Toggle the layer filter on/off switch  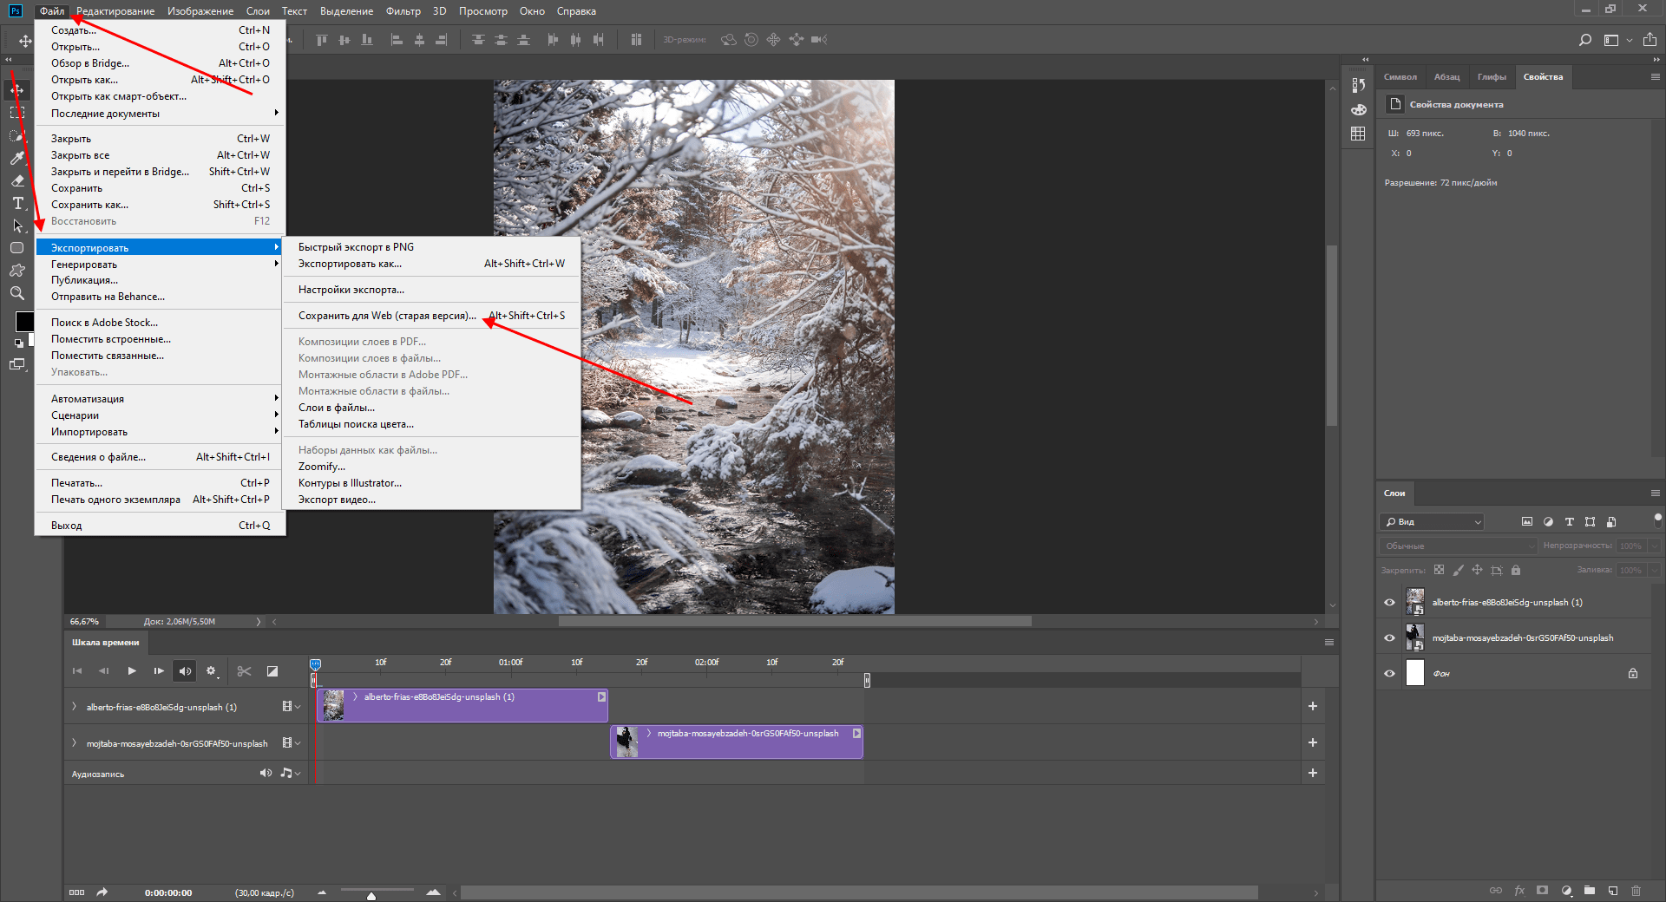1657,520
